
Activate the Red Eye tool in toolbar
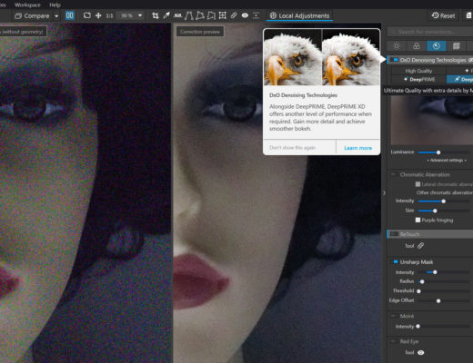[x=245, y=15]
